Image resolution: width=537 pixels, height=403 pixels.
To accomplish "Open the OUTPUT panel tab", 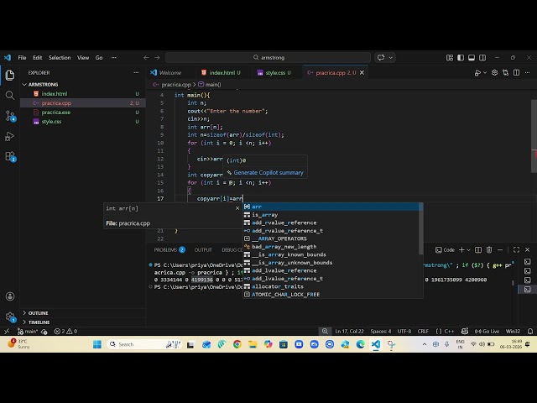I will coord(203,250).
